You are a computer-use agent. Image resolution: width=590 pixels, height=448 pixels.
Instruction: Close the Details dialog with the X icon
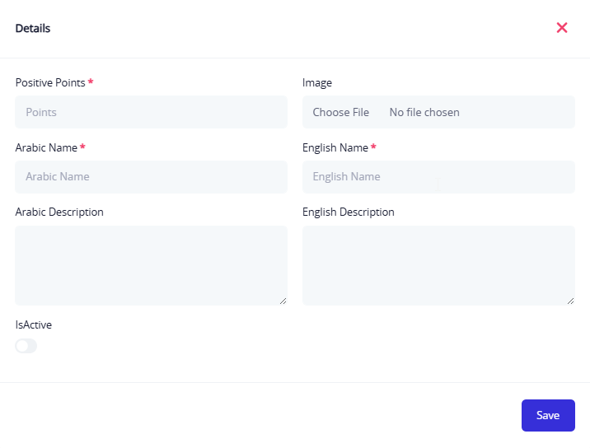(562, 28)
